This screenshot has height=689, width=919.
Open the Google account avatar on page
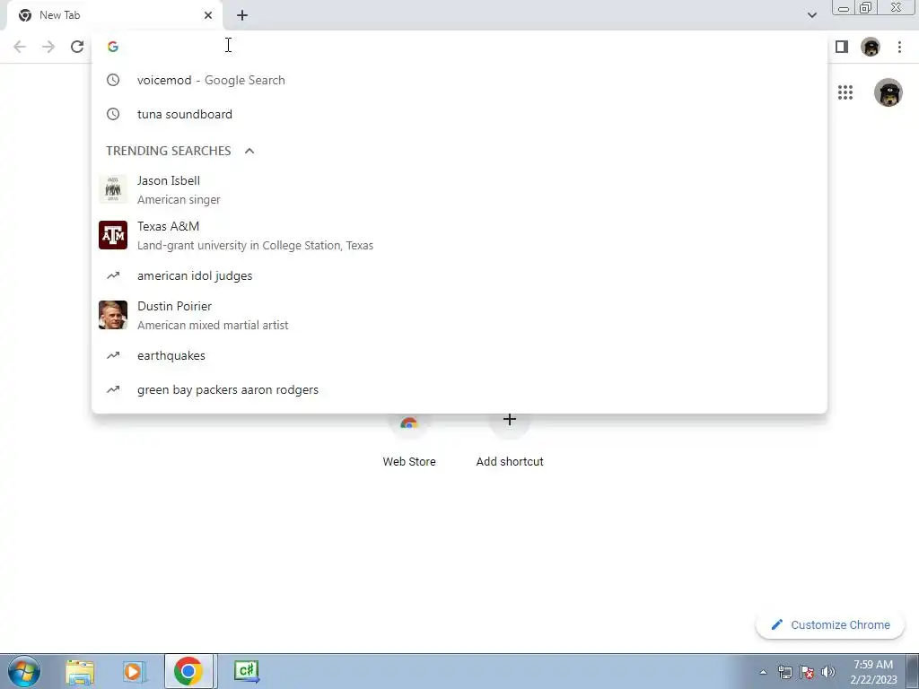(888, 92)
